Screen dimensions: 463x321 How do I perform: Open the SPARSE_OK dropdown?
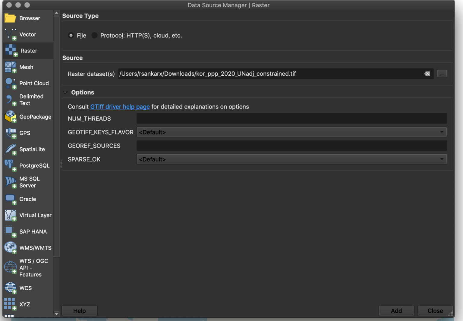291,159
